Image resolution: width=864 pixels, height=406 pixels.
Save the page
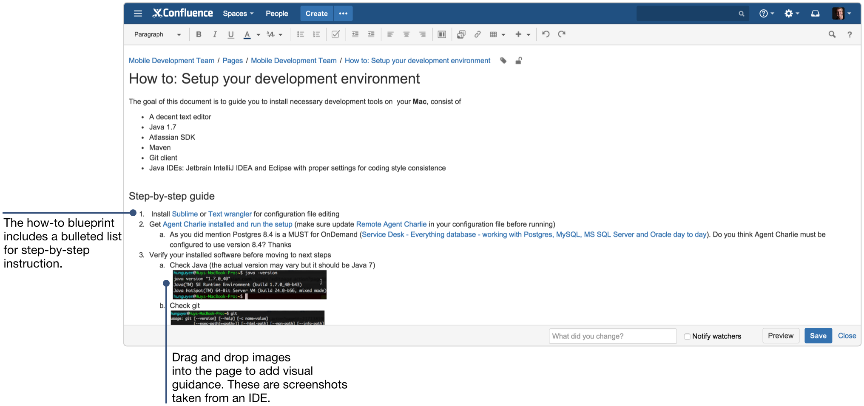pyautogui.click(x=818, y=336)
